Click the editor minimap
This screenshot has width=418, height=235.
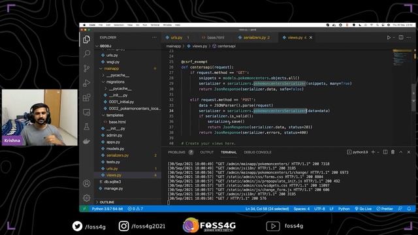point(402,57)
